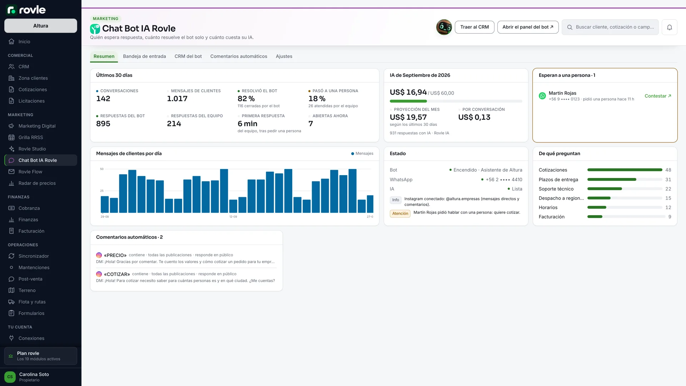Image resolution: width=686 pixels, height=386 pixels.
Task: Click the bot mascot avatar in the header
Action: 444,27
